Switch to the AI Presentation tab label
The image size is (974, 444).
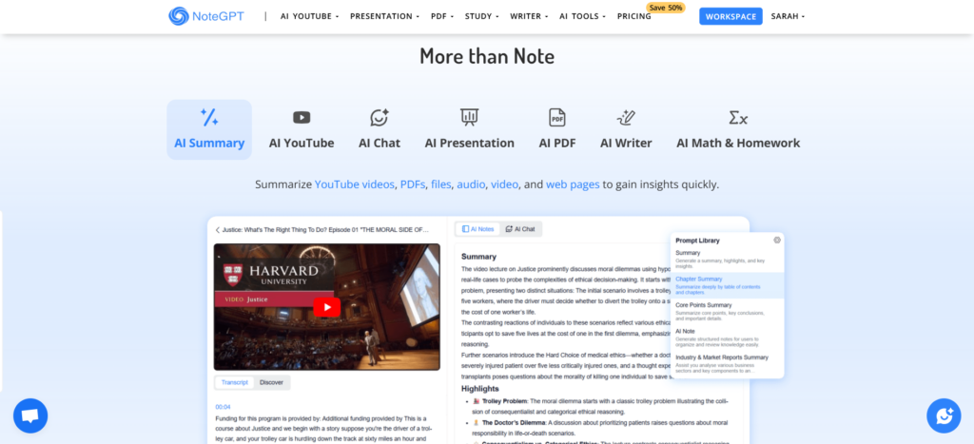click(x=469, y=143)
